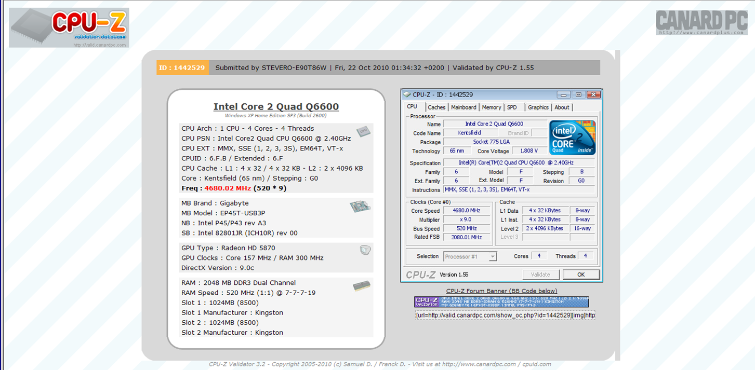Open the Canard PC logo link

701,23
